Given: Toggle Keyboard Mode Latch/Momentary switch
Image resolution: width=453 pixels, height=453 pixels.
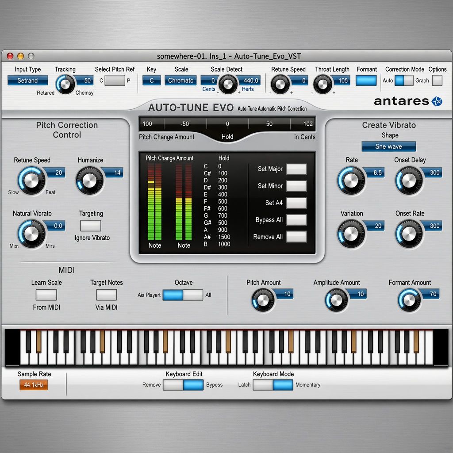Looking at the screenshot, I should click(273, 385).
